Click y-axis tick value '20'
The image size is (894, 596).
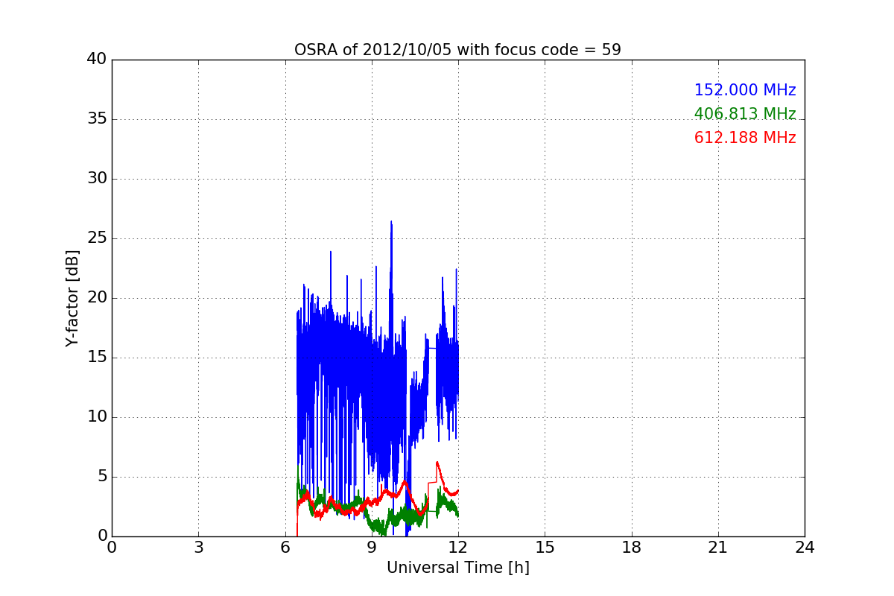[x=97, y=298]
